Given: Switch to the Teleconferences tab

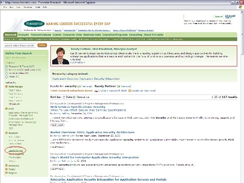Looking at the screenshot, I should click(41, 35).
